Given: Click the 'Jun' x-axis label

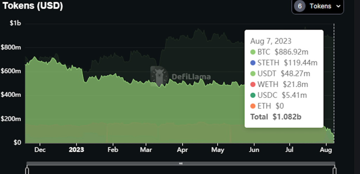Looking at the screenshot, I should coord(254,150).
